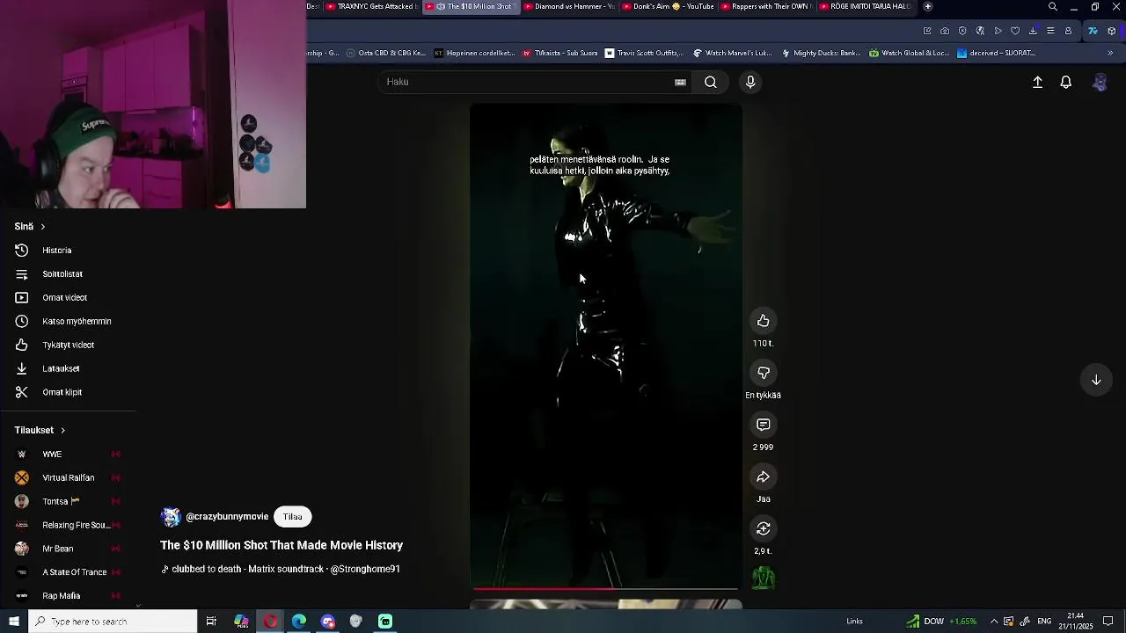
Task: Switch to TRAXNYC Gets Attacked tab
Action: 371,6
